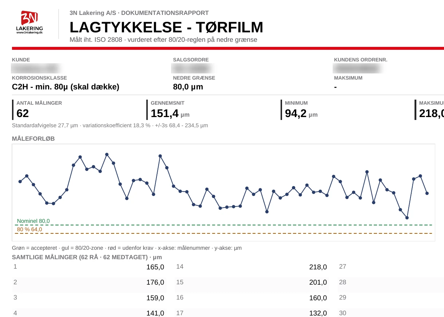Select the value 'C2H - min. 80µ (skal dække)'
This screenshot has width=444, height=317.
(x=66, y=87)
